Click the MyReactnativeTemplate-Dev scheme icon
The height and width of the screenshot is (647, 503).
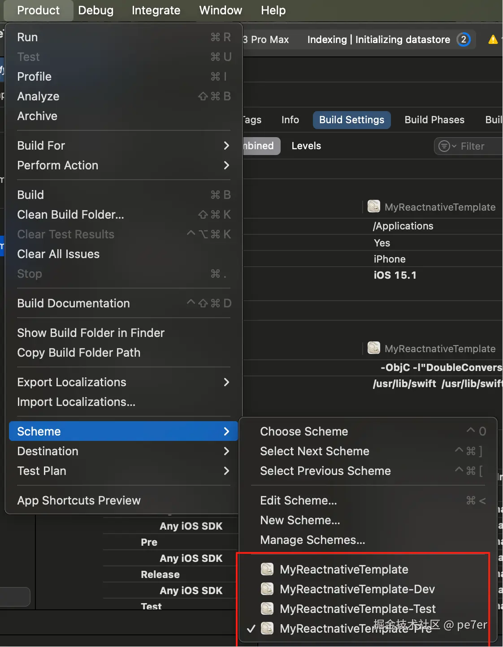267,589
